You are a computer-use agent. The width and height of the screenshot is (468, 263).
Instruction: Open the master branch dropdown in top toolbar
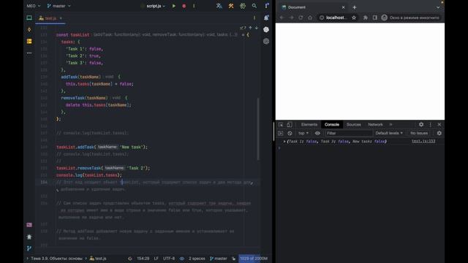point(58,6)
